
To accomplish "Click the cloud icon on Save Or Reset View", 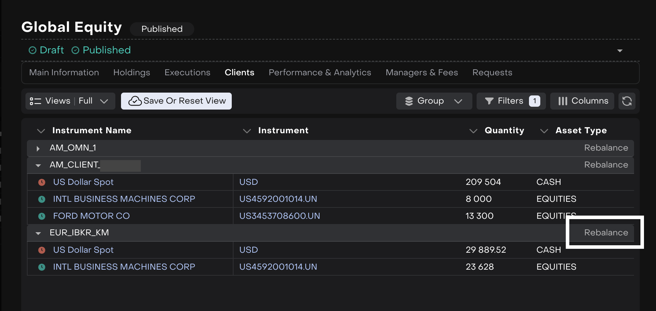I will [135, 101].
